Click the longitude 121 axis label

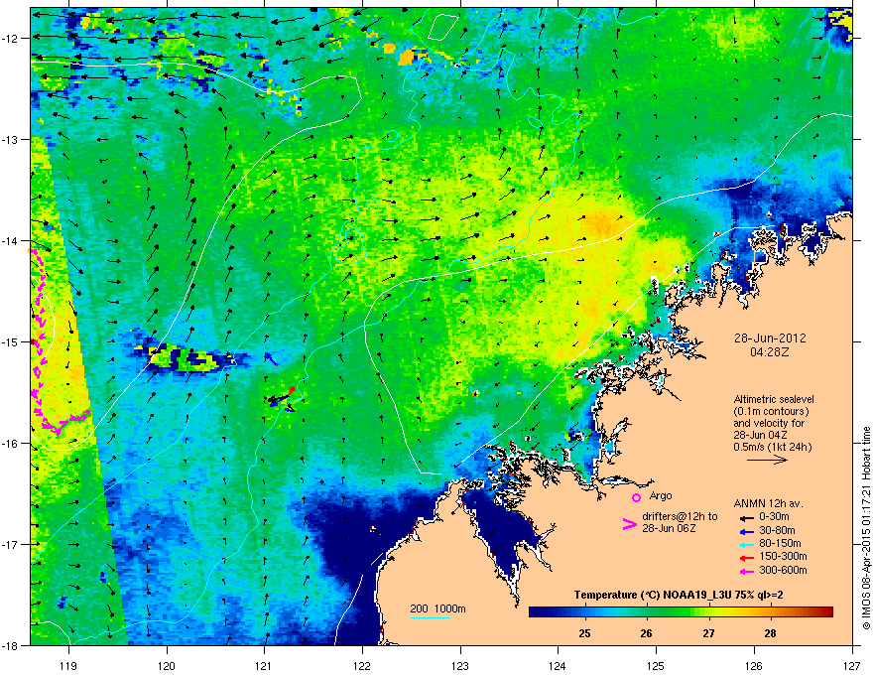[264, 665]
